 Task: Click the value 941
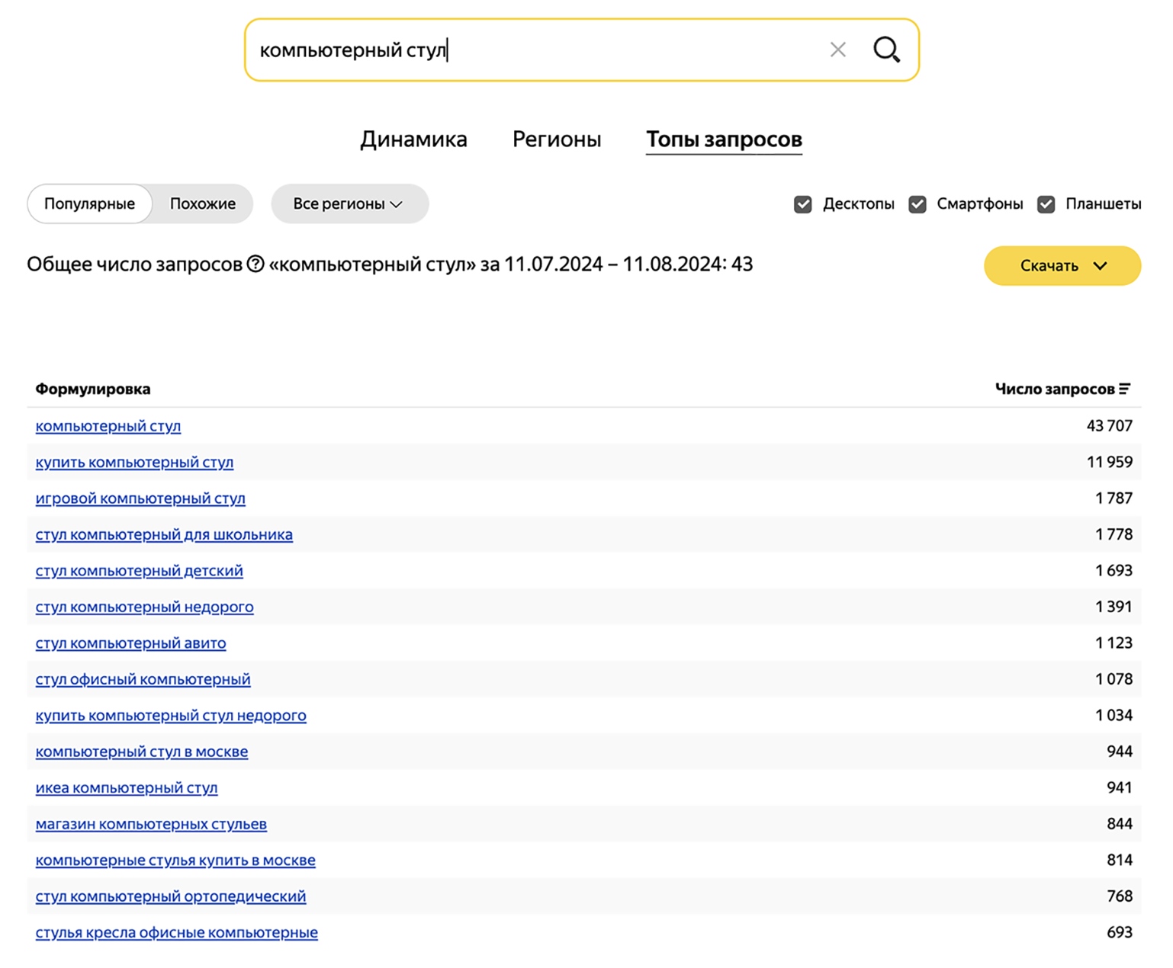point(1120,788)
